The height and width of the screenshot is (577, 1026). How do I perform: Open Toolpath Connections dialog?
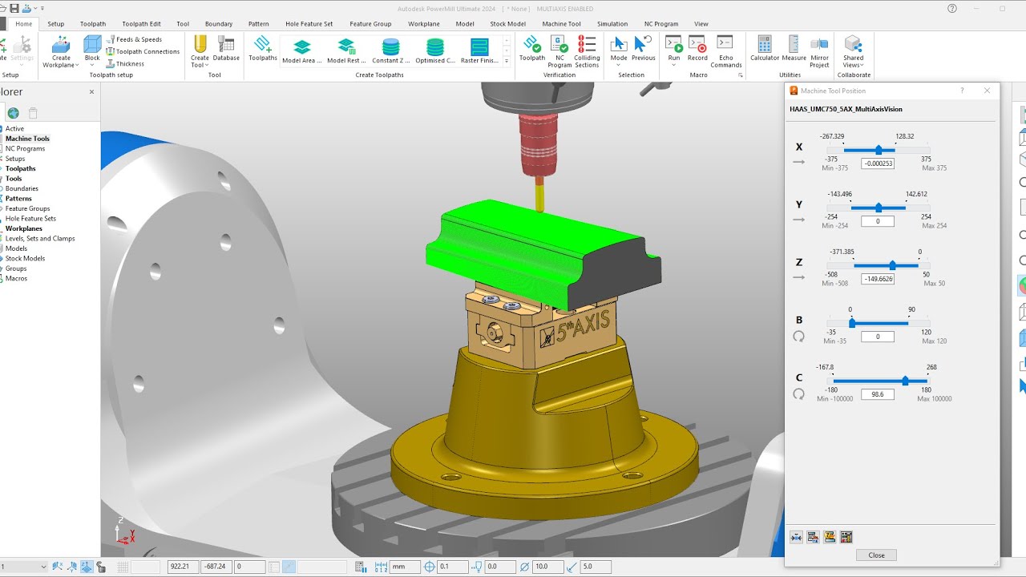pyautogui.click(x=143, y=51)
